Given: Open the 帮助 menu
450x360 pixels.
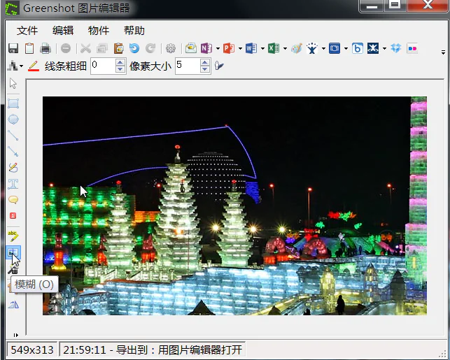Looking at the screenshot, I should tap(134, 30).
